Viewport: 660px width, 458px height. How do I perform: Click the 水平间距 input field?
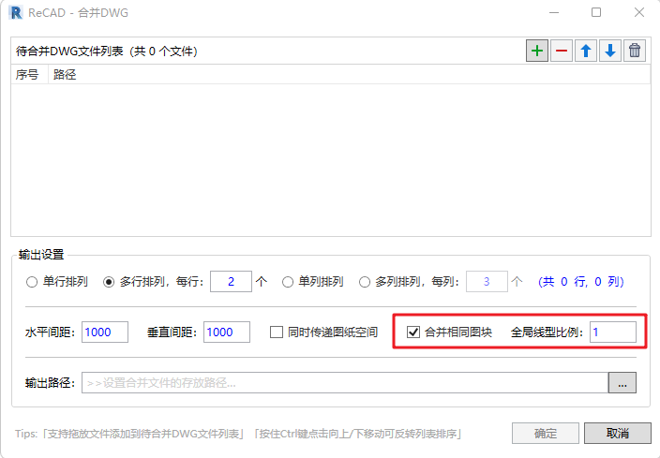tap(105, 332)
